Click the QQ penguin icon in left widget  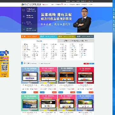[x=2, y=60]
